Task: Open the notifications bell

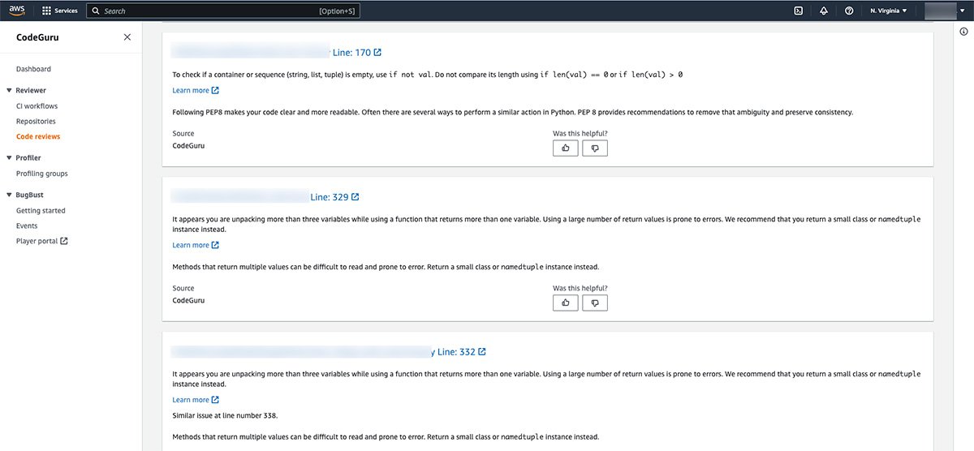Action: tap(823, 11)
